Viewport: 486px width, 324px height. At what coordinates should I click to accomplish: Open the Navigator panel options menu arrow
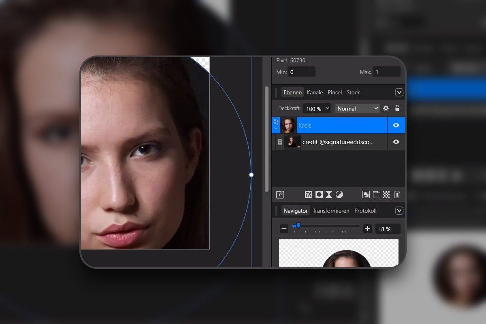click(399, 211)
